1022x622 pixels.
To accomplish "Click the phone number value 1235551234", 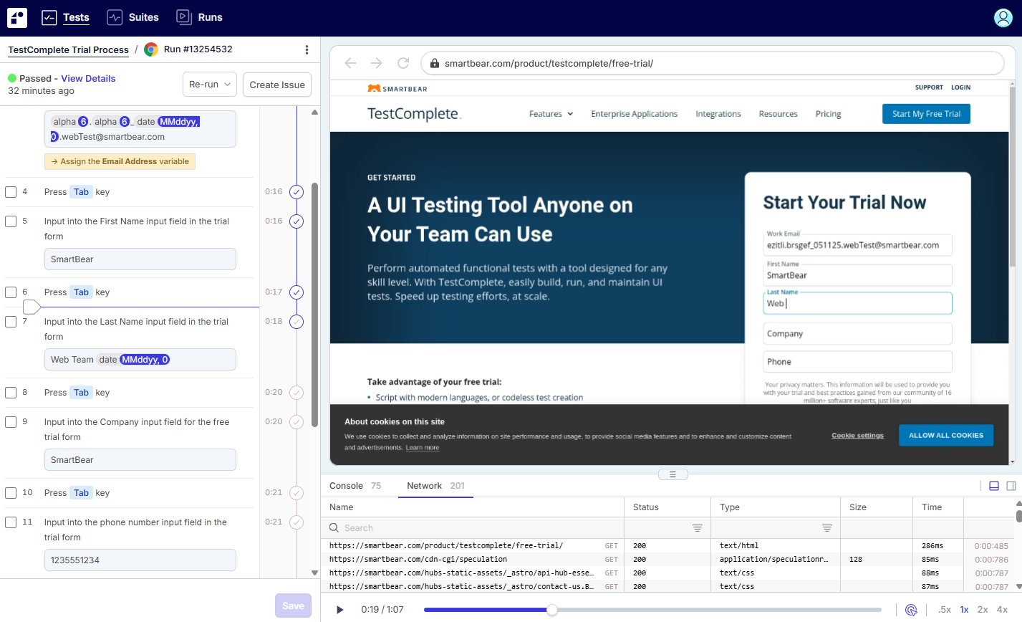I will click(x=140, y=560).
